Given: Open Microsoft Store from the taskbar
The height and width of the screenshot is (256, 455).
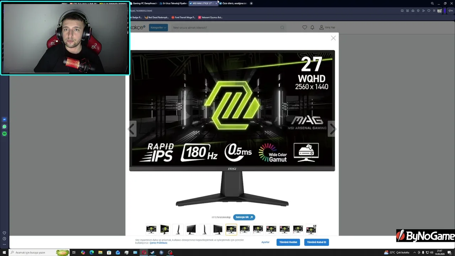Looking at the screenshot, I should coord(109,252).
